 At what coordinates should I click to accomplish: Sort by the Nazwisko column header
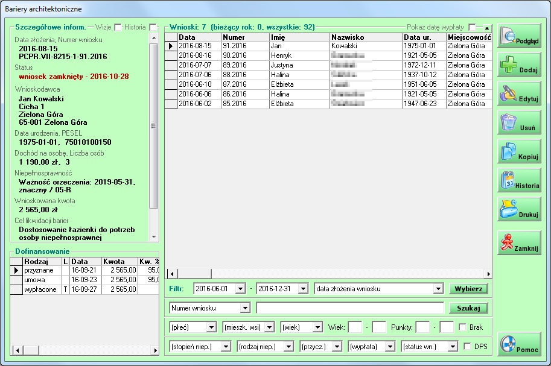point(366,37)
